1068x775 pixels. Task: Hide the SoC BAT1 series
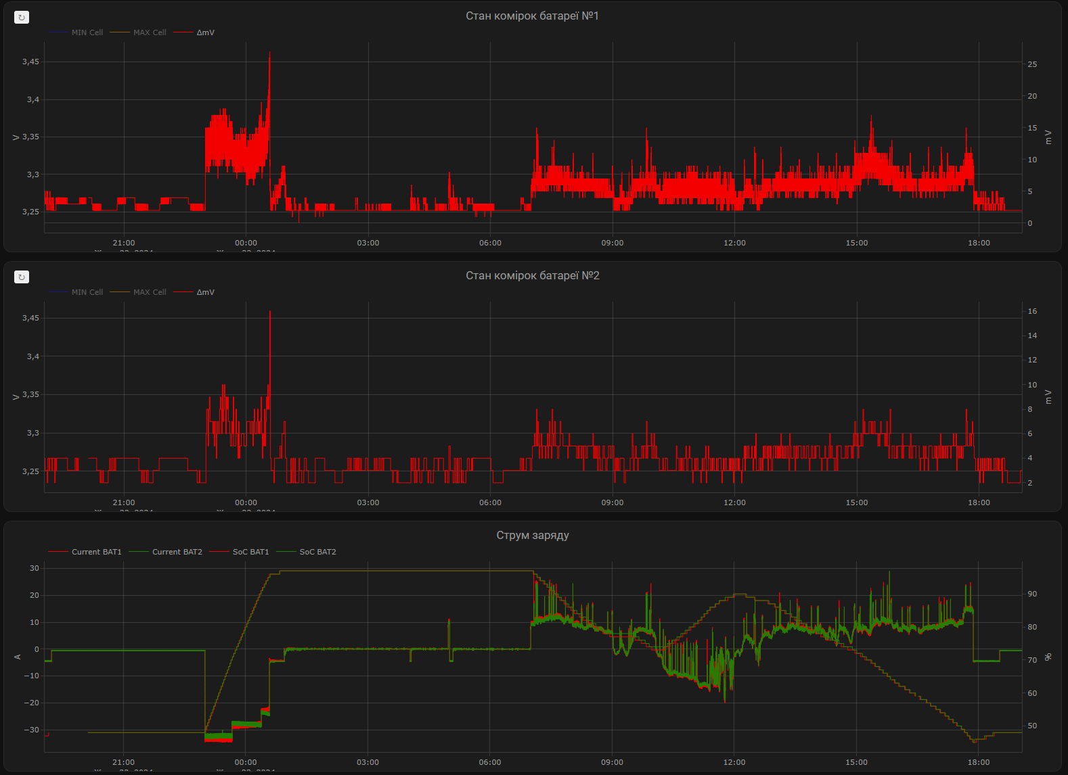[240, 552]
